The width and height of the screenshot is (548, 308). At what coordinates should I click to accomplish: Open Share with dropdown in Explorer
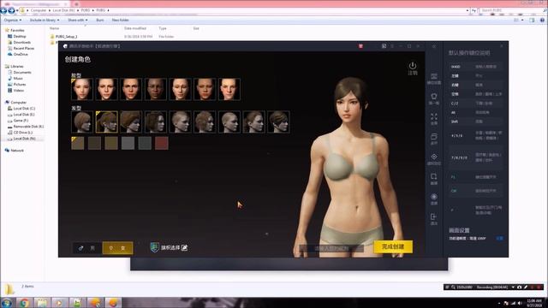(x=78, y=21)
